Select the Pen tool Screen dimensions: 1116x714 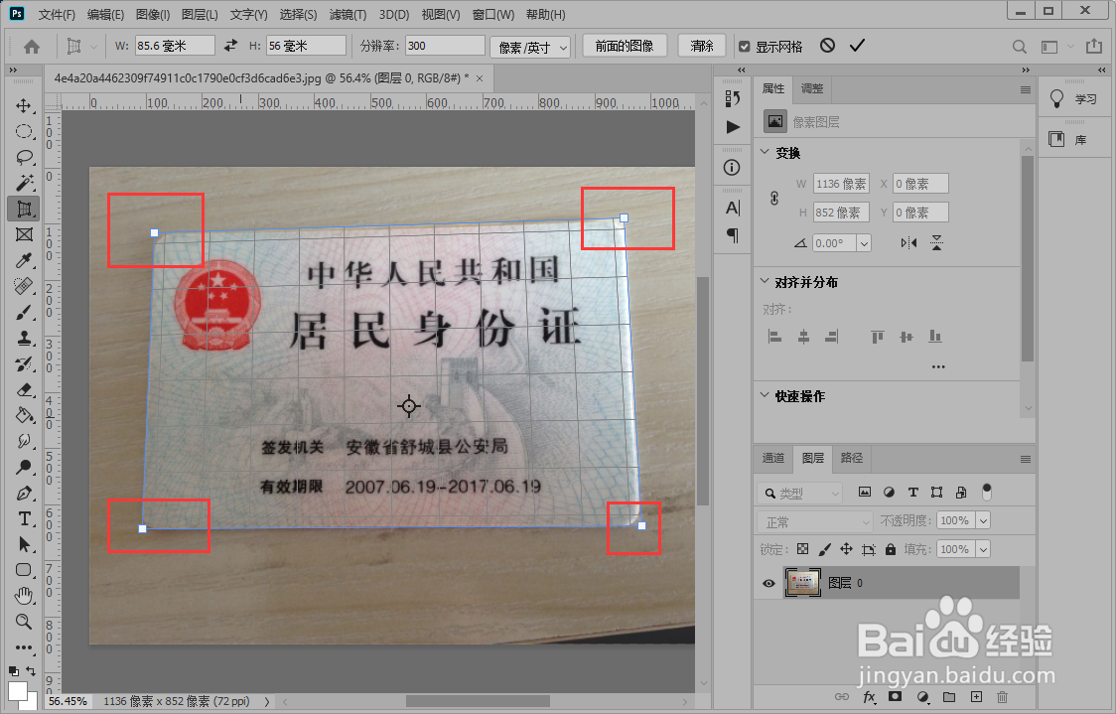[x=24, y=493]
